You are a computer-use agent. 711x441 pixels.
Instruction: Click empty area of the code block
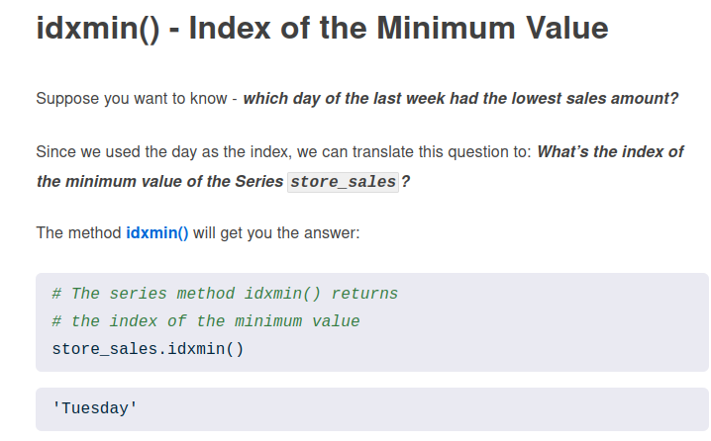(x=555, y=336)
